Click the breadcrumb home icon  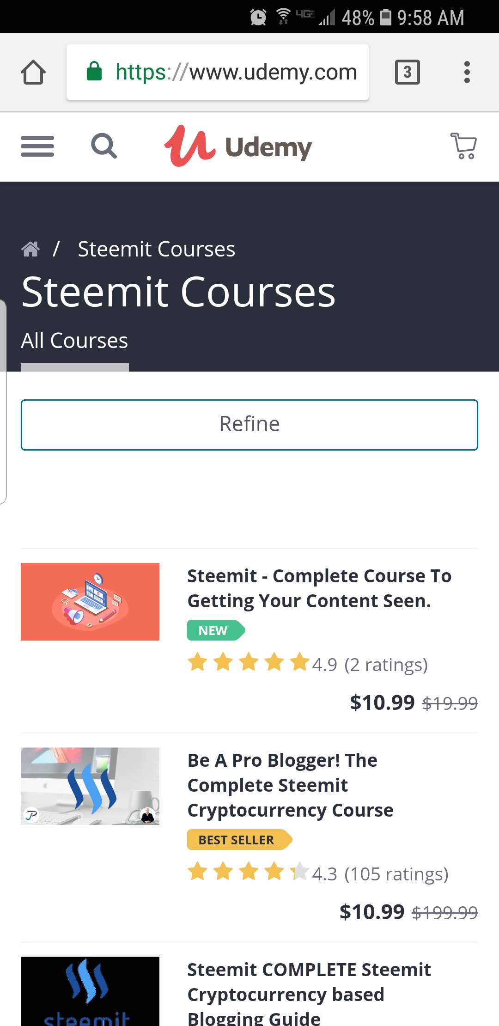point(30,249)
